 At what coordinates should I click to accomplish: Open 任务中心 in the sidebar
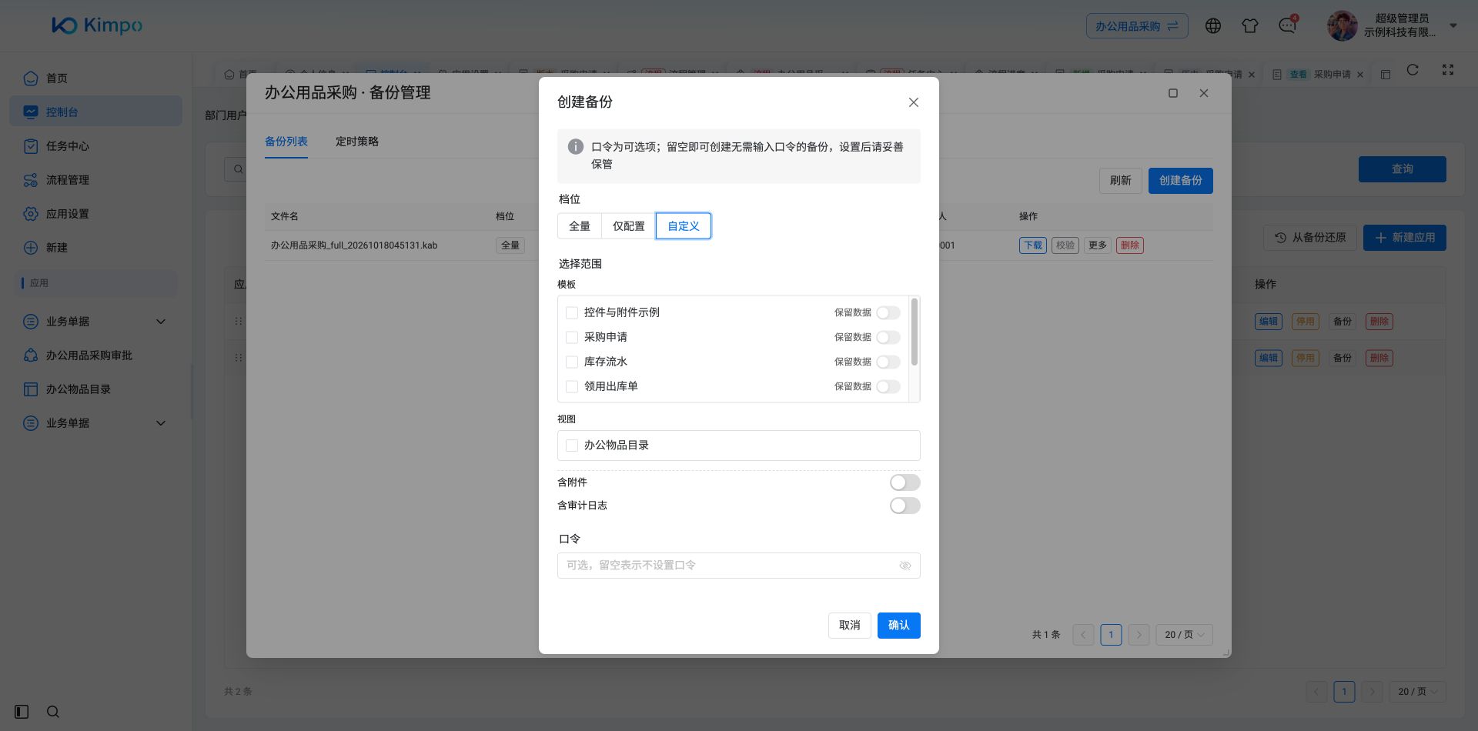[95, 145]
